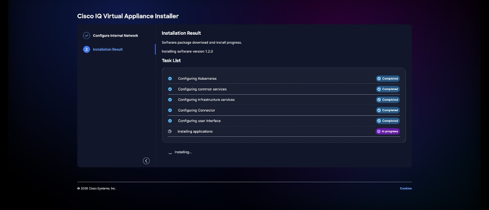This screenshot has height=210, width=489.
Task: Click the Configuring infrastructure services check icon
Action: [x=170, y=100]
